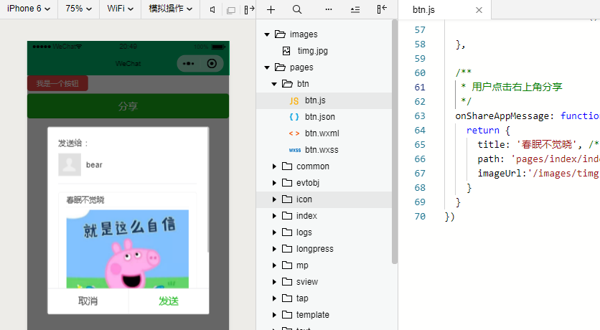Expand the tap folder
Image resolution: width=600 pixels, height=330 pixels.
pos(274,298)
